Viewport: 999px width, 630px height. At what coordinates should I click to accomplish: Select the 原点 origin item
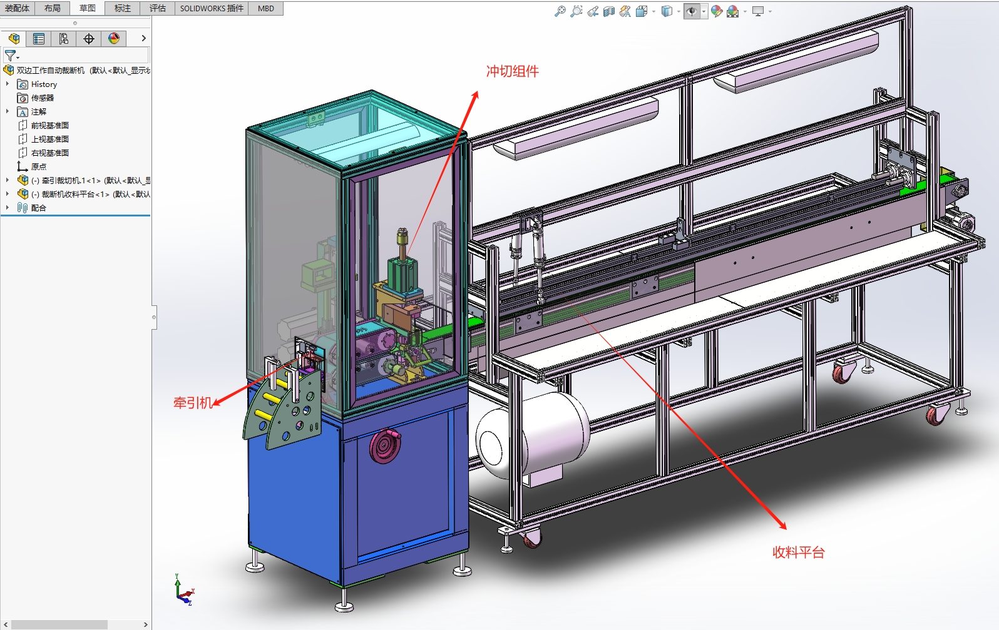click(x=39, y=166)
